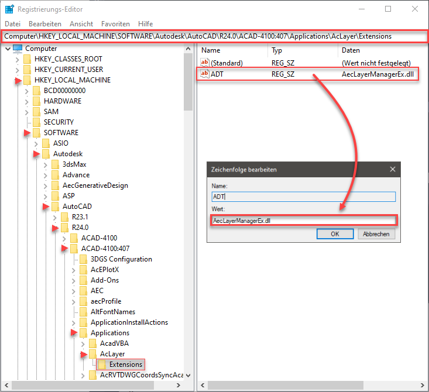Open the Hilfe menu

pos(145,24)
